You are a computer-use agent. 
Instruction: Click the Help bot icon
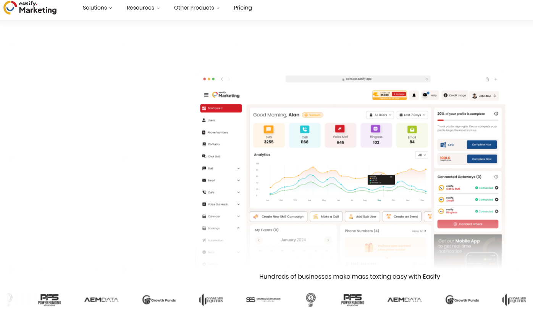click(425, 95)
